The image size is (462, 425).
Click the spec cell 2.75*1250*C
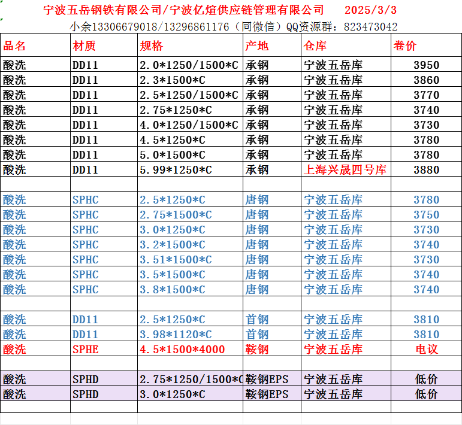pos(191,110)
